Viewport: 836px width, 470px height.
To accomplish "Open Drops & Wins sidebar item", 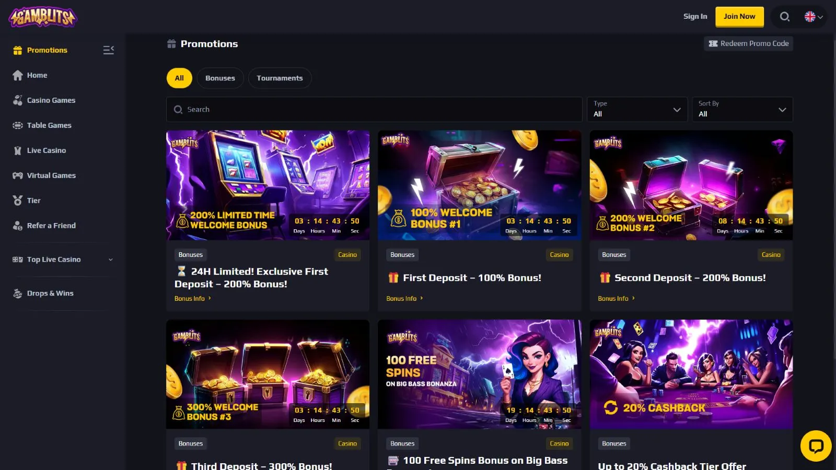I will click(x=50, y=293).
